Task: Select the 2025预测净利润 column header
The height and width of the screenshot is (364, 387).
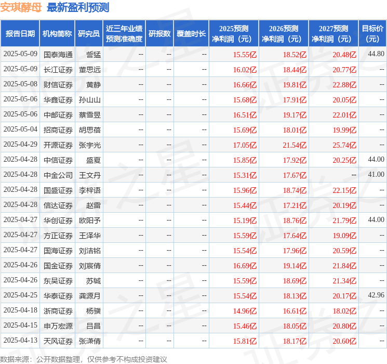Action: [233, 34]
